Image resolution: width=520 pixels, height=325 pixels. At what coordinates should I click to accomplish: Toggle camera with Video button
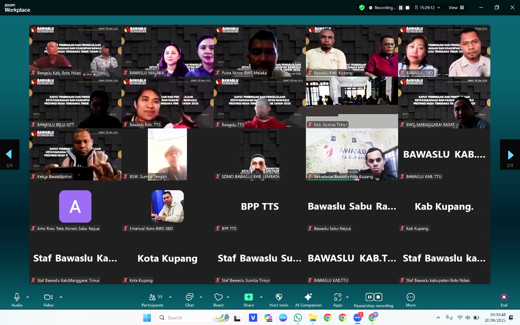[x=48, y=300]
